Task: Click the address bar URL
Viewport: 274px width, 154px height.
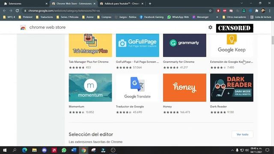Action: 64,11
